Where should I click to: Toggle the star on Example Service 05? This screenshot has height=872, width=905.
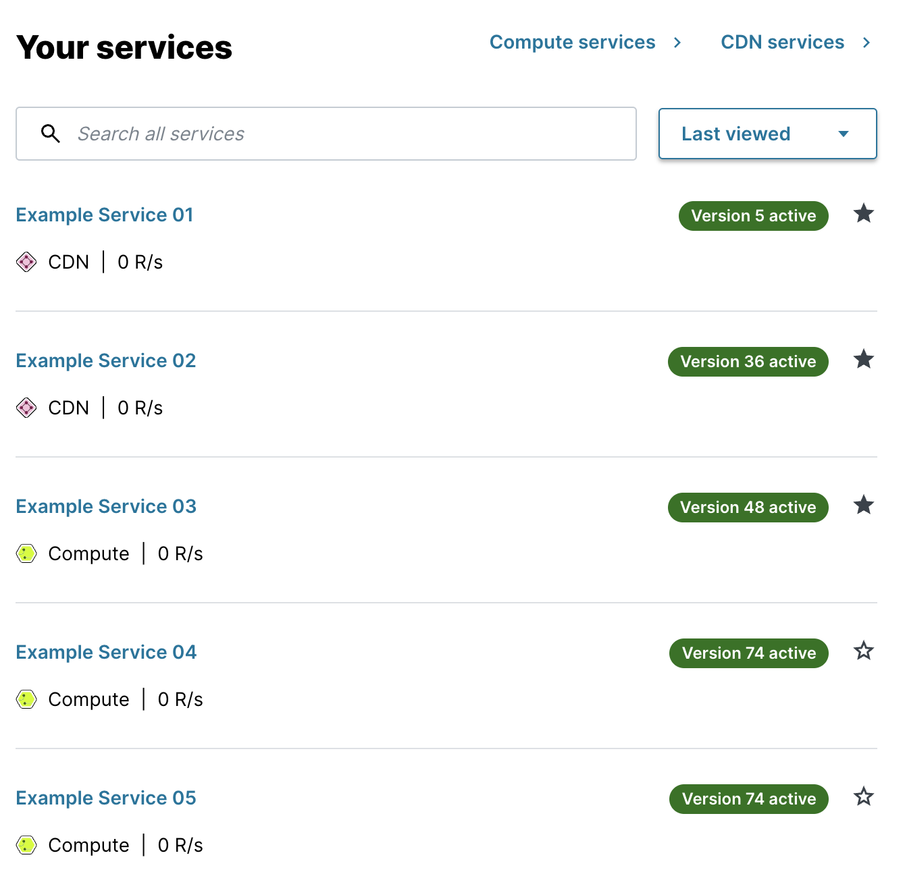864,797
